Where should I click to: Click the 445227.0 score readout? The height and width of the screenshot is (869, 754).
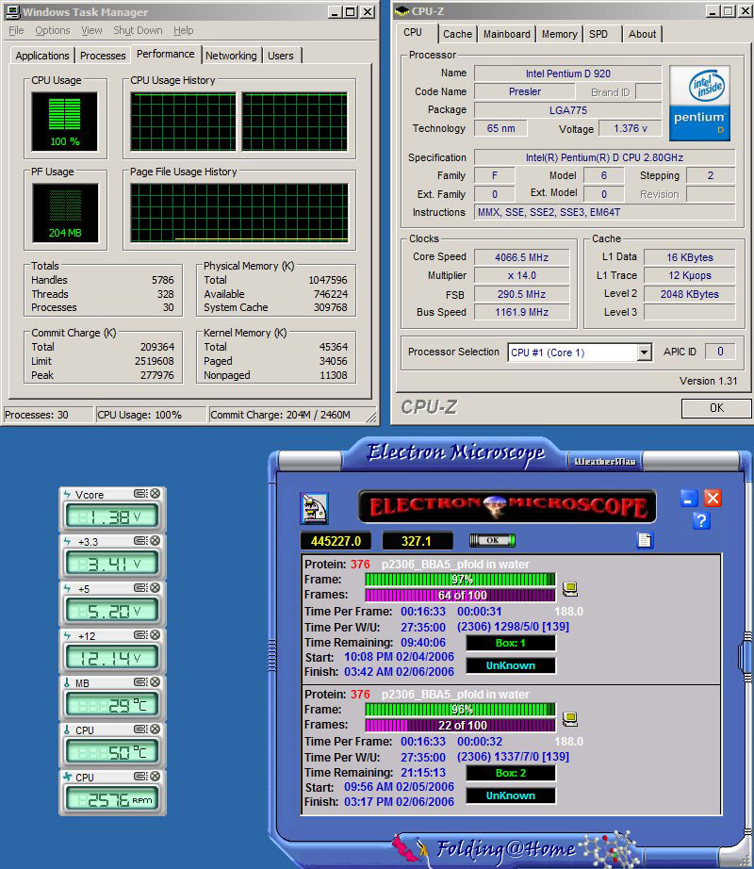(336, 541)
